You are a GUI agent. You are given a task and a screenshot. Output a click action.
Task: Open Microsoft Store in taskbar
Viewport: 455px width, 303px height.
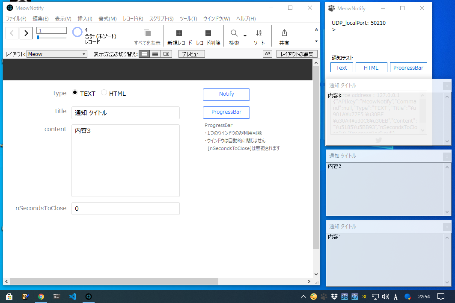(x=9, y=296)
